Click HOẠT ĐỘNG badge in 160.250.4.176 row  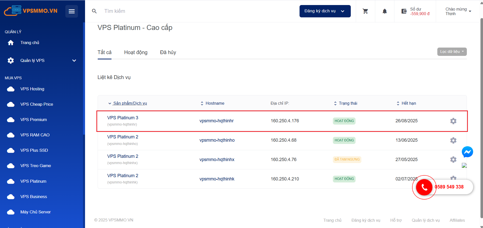[x=344, y=121]
